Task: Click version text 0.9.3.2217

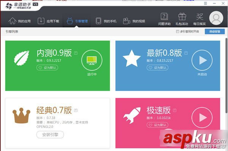Action: (x=54, y=61)
